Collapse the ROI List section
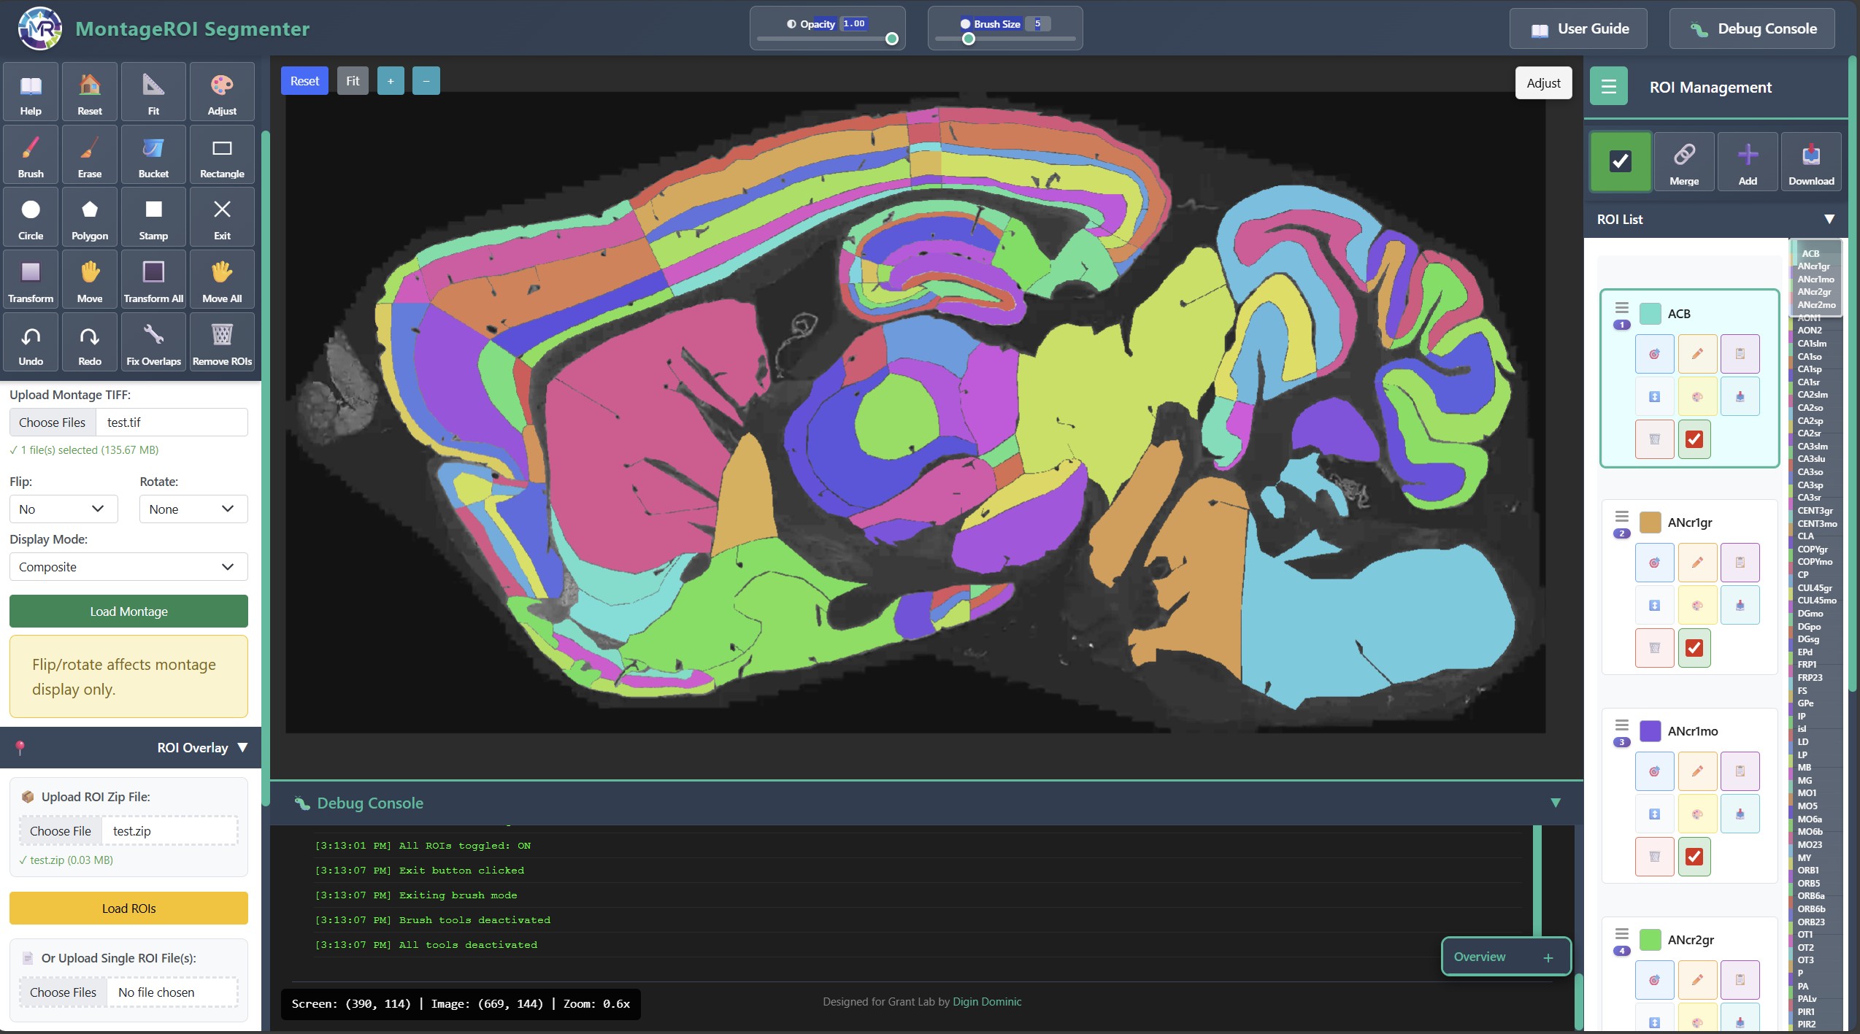 coord(1829,220)
